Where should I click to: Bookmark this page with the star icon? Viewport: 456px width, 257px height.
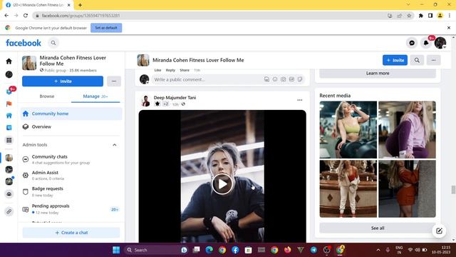[409, 16]
